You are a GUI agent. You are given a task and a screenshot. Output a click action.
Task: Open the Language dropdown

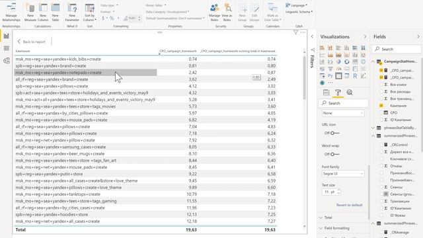point(297,5)
